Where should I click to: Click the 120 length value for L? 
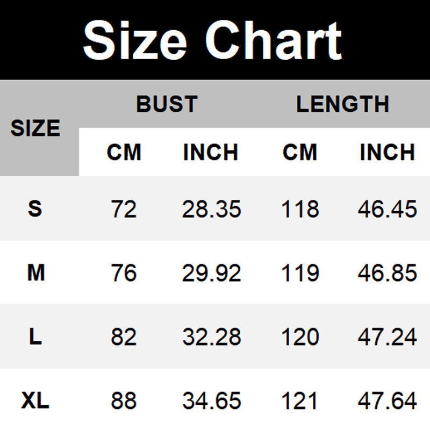[300, 338]
